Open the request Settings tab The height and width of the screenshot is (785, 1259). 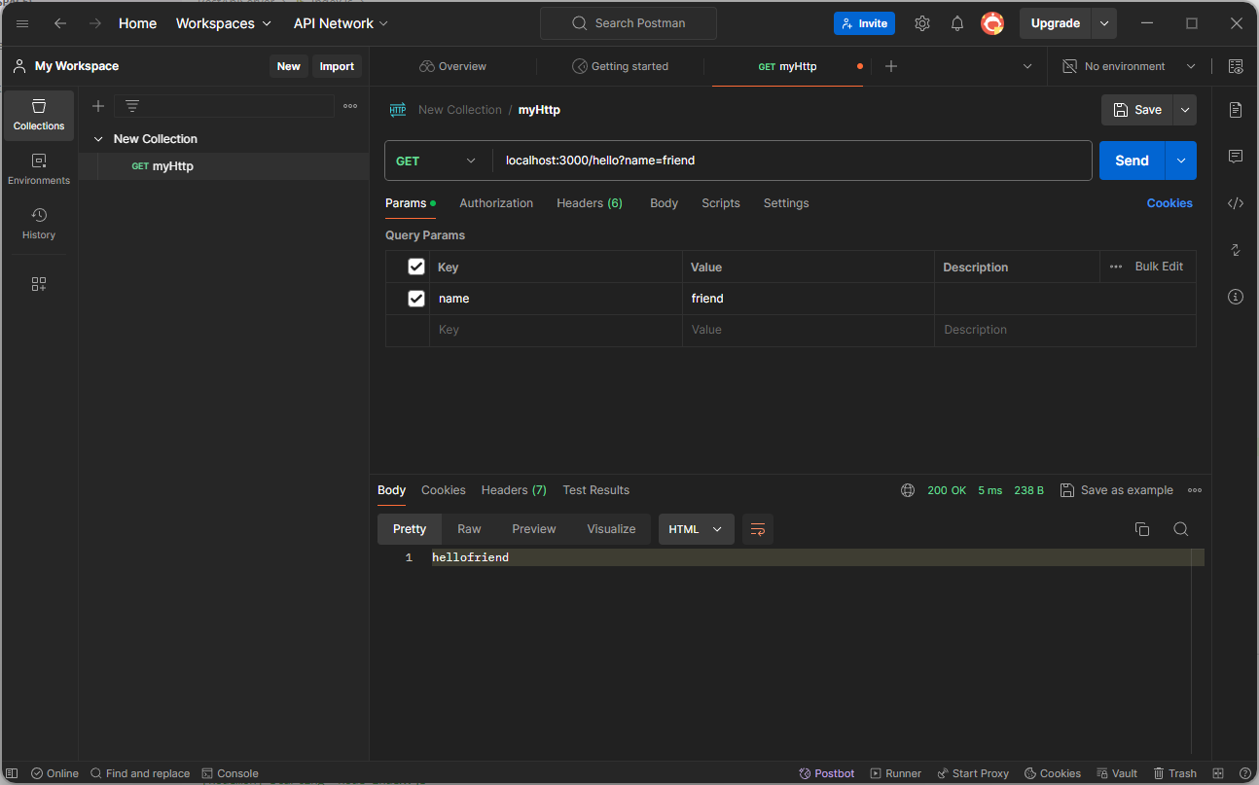(x=786, y=203)
